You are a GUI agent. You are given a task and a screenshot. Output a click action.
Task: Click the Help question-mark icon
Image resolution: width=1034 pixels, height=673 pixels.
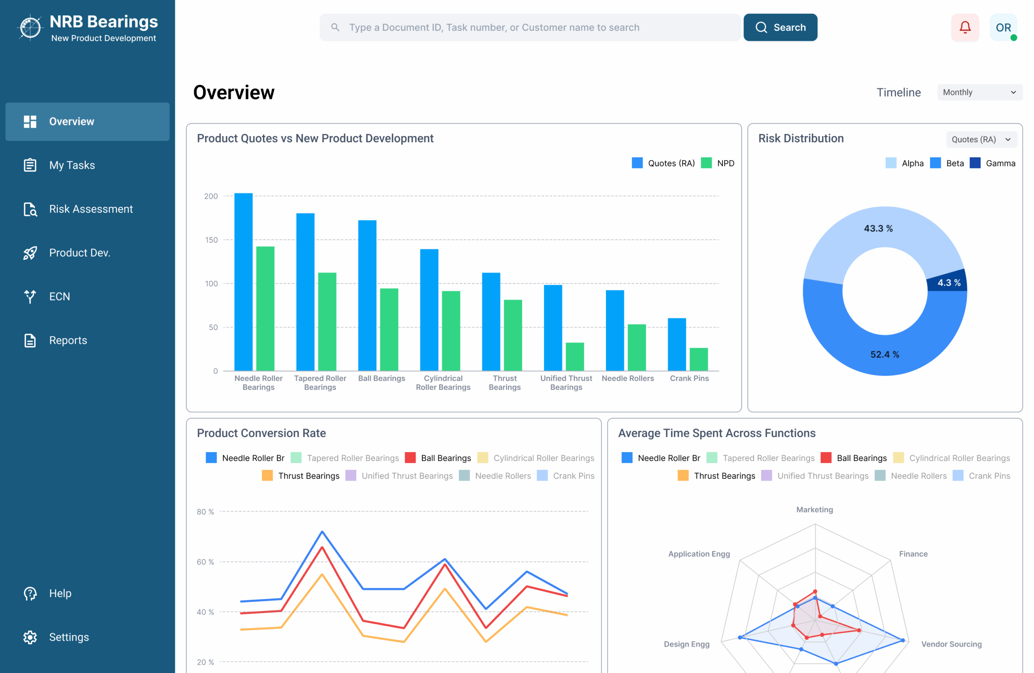tap(30, 593)
